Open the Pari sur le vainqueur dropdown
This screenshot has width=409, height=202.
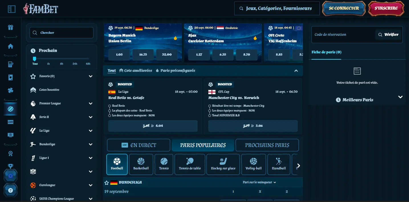[x=259, y=182]
